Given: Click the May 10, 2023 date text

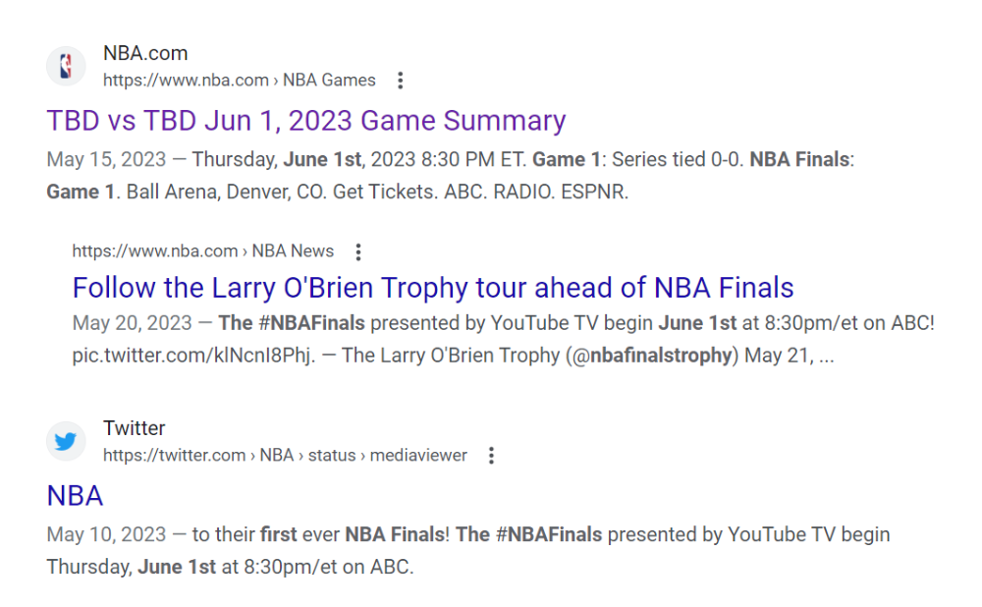Looking at the screenshot, I should pos(106,535).
